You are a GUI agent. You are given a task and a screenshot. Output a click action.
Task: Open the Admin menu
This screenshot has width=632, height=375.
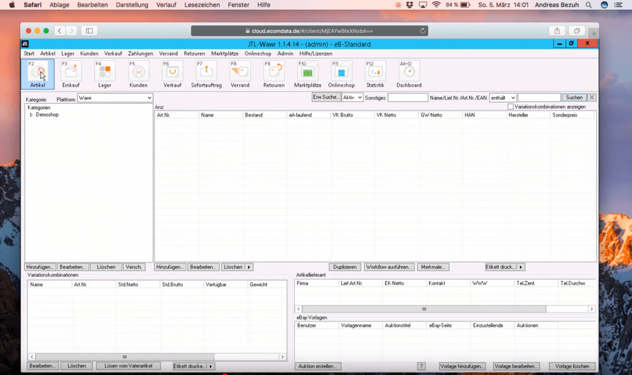point(285,53)
